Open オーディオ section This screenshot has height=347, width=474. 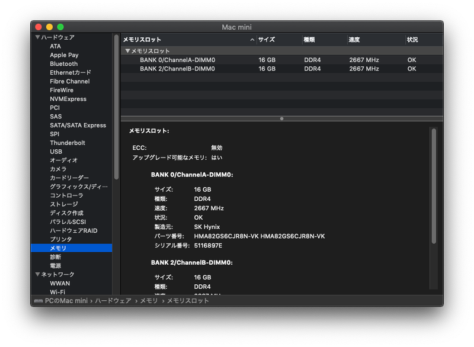point(64,160)
